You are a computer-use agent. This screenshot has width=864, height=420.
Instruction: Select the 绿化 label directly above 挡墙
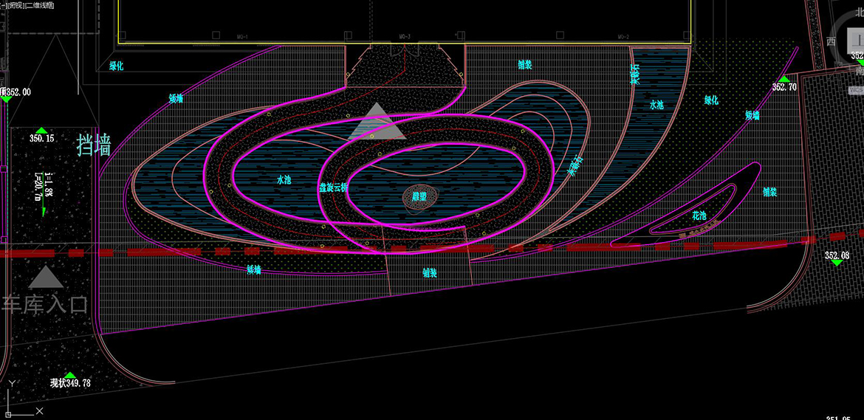(x=116, y=66)
